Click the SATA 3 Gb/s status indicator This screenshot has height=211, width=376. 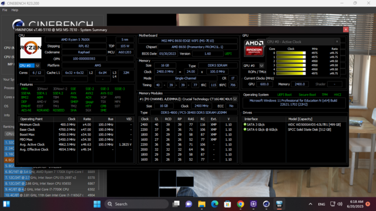point(245,124)
